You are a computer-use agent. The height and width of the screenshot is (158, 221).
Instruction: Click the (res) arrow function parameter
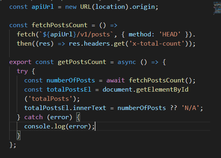coord(44,44)
